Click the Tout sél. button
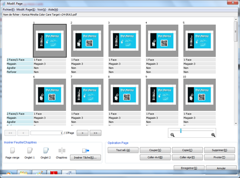 tap(123, 150)
